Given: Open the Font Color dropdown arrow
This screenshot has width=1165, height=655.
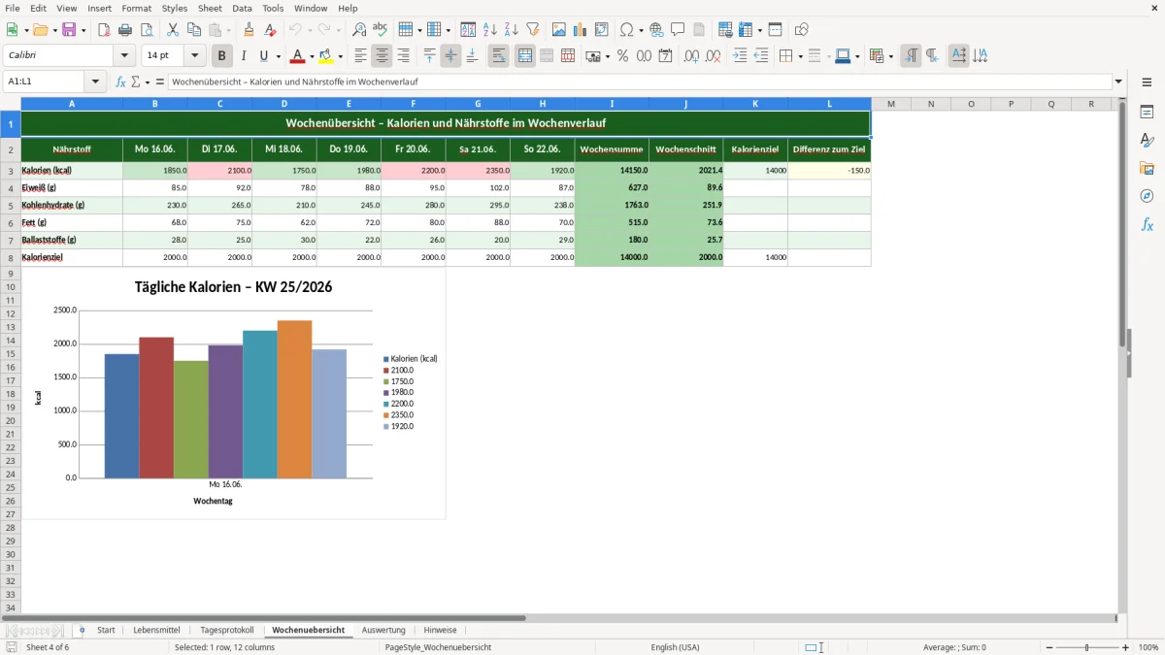Looking at the screenshot, I should click(x=311, y=56).
